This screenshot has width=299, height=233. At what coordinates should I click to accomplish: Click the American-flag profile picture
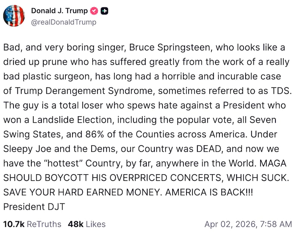click(14, 16)
